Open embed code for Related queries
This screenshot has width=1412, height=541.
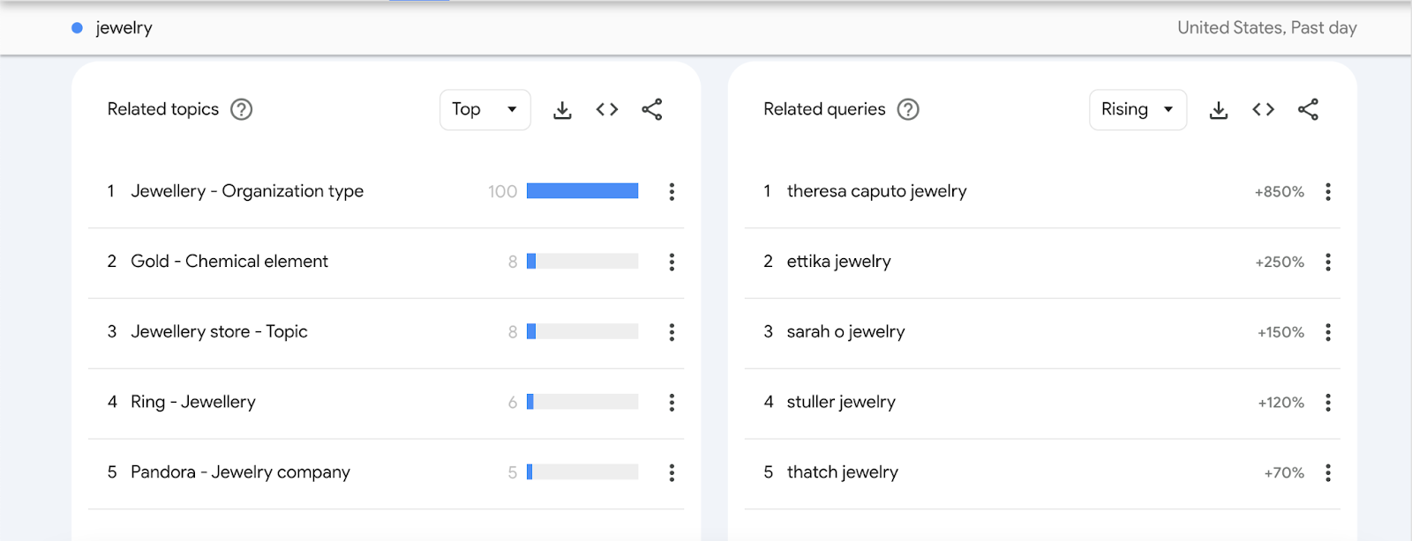(1263, 109)
